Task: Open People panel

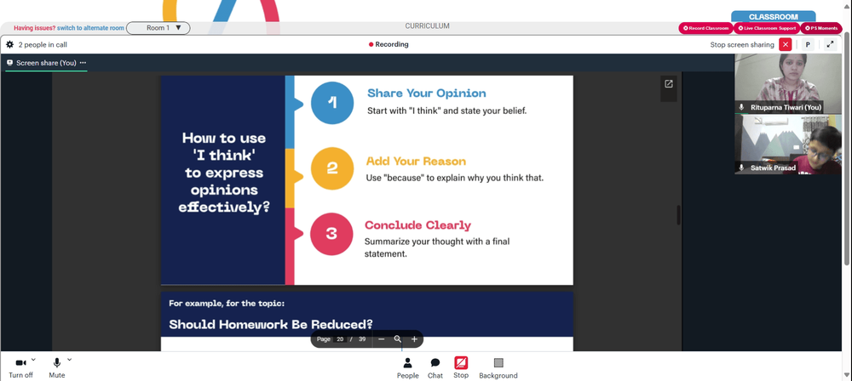Action: point(407,367)
